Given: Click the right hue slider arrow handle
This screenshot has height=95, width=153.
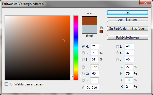Looking at the screenshot, I should click(80, 76).
